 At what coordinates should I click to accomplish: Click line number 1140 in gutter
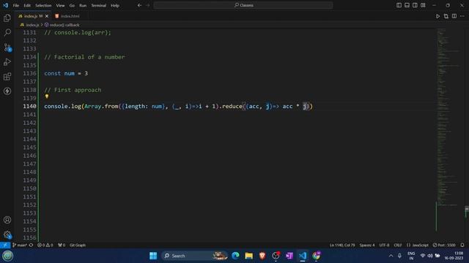[x=29, y=106]
